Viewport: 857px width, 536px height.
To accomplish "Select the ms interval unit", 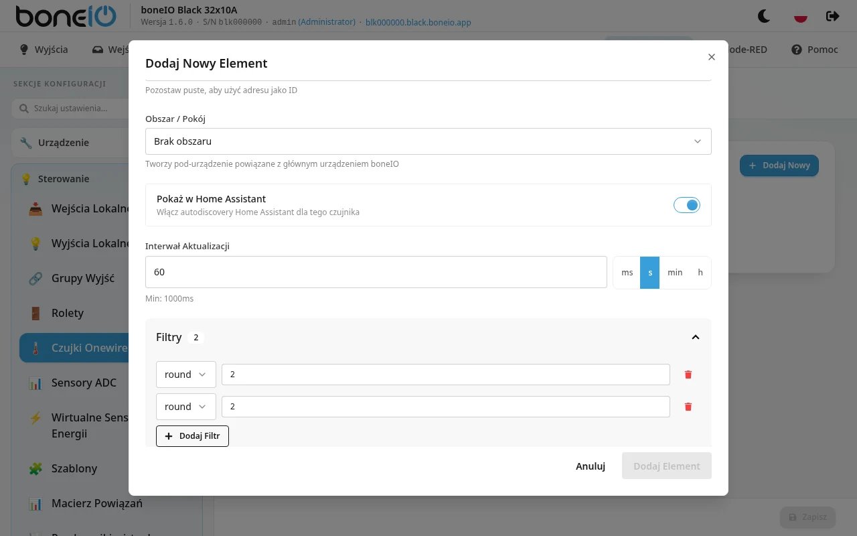I will point(627,272).
